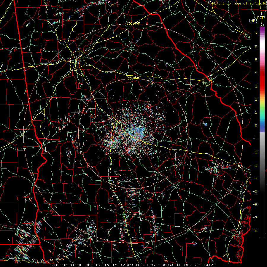Click the -2 value on color scale
Viewport: 267px width, 267px height.
coord(255,152)
